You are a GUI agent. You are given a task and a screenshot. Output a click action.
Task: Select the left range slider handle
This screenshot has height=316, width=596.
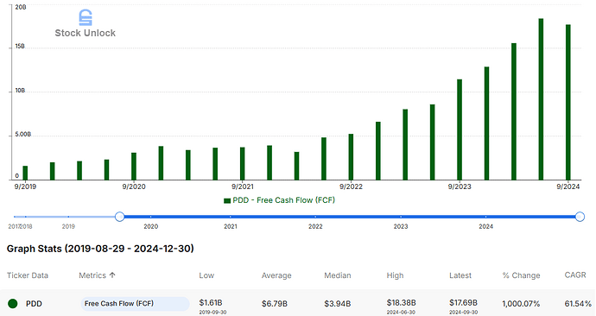coord(120,217)
